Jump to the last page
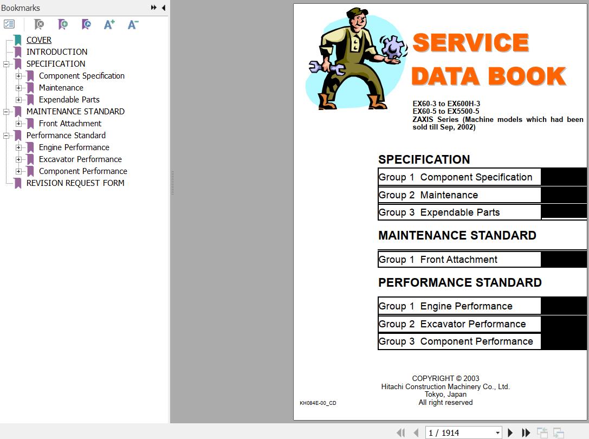Viewport: 589px width, 439px height. pyautogui.click(x=526, y=432)
